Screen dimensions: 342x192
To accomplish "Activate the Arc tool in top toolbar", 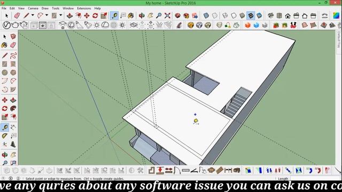I will pos(40,15).
